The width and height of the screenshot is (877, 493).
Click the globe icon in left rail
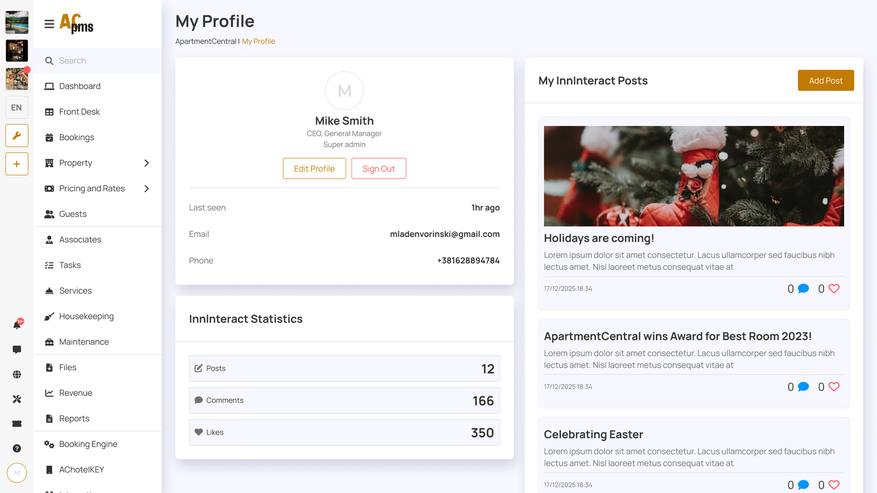[x=17, y=374]
